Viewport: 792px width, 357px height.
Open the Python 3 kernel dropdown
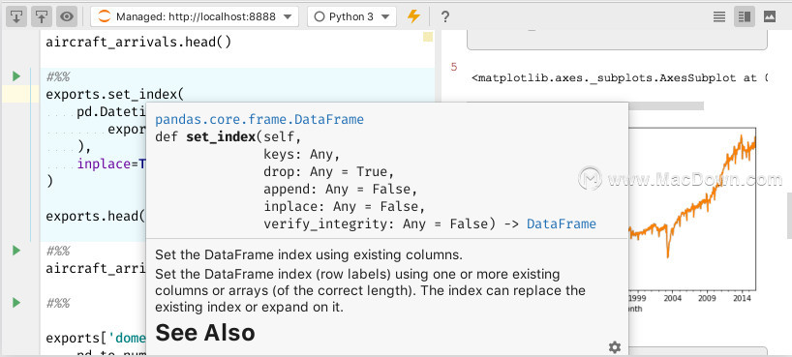point(351,16)
